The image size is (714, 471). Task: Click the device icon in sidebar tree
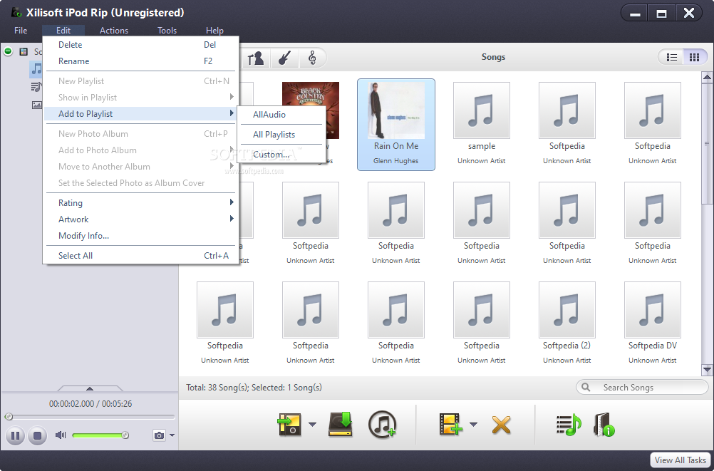pos(24,51)
